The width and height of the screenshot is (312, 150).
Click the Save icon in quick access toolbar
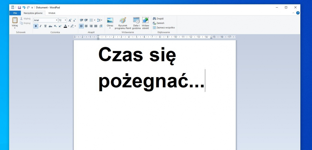tap(19, 8)
